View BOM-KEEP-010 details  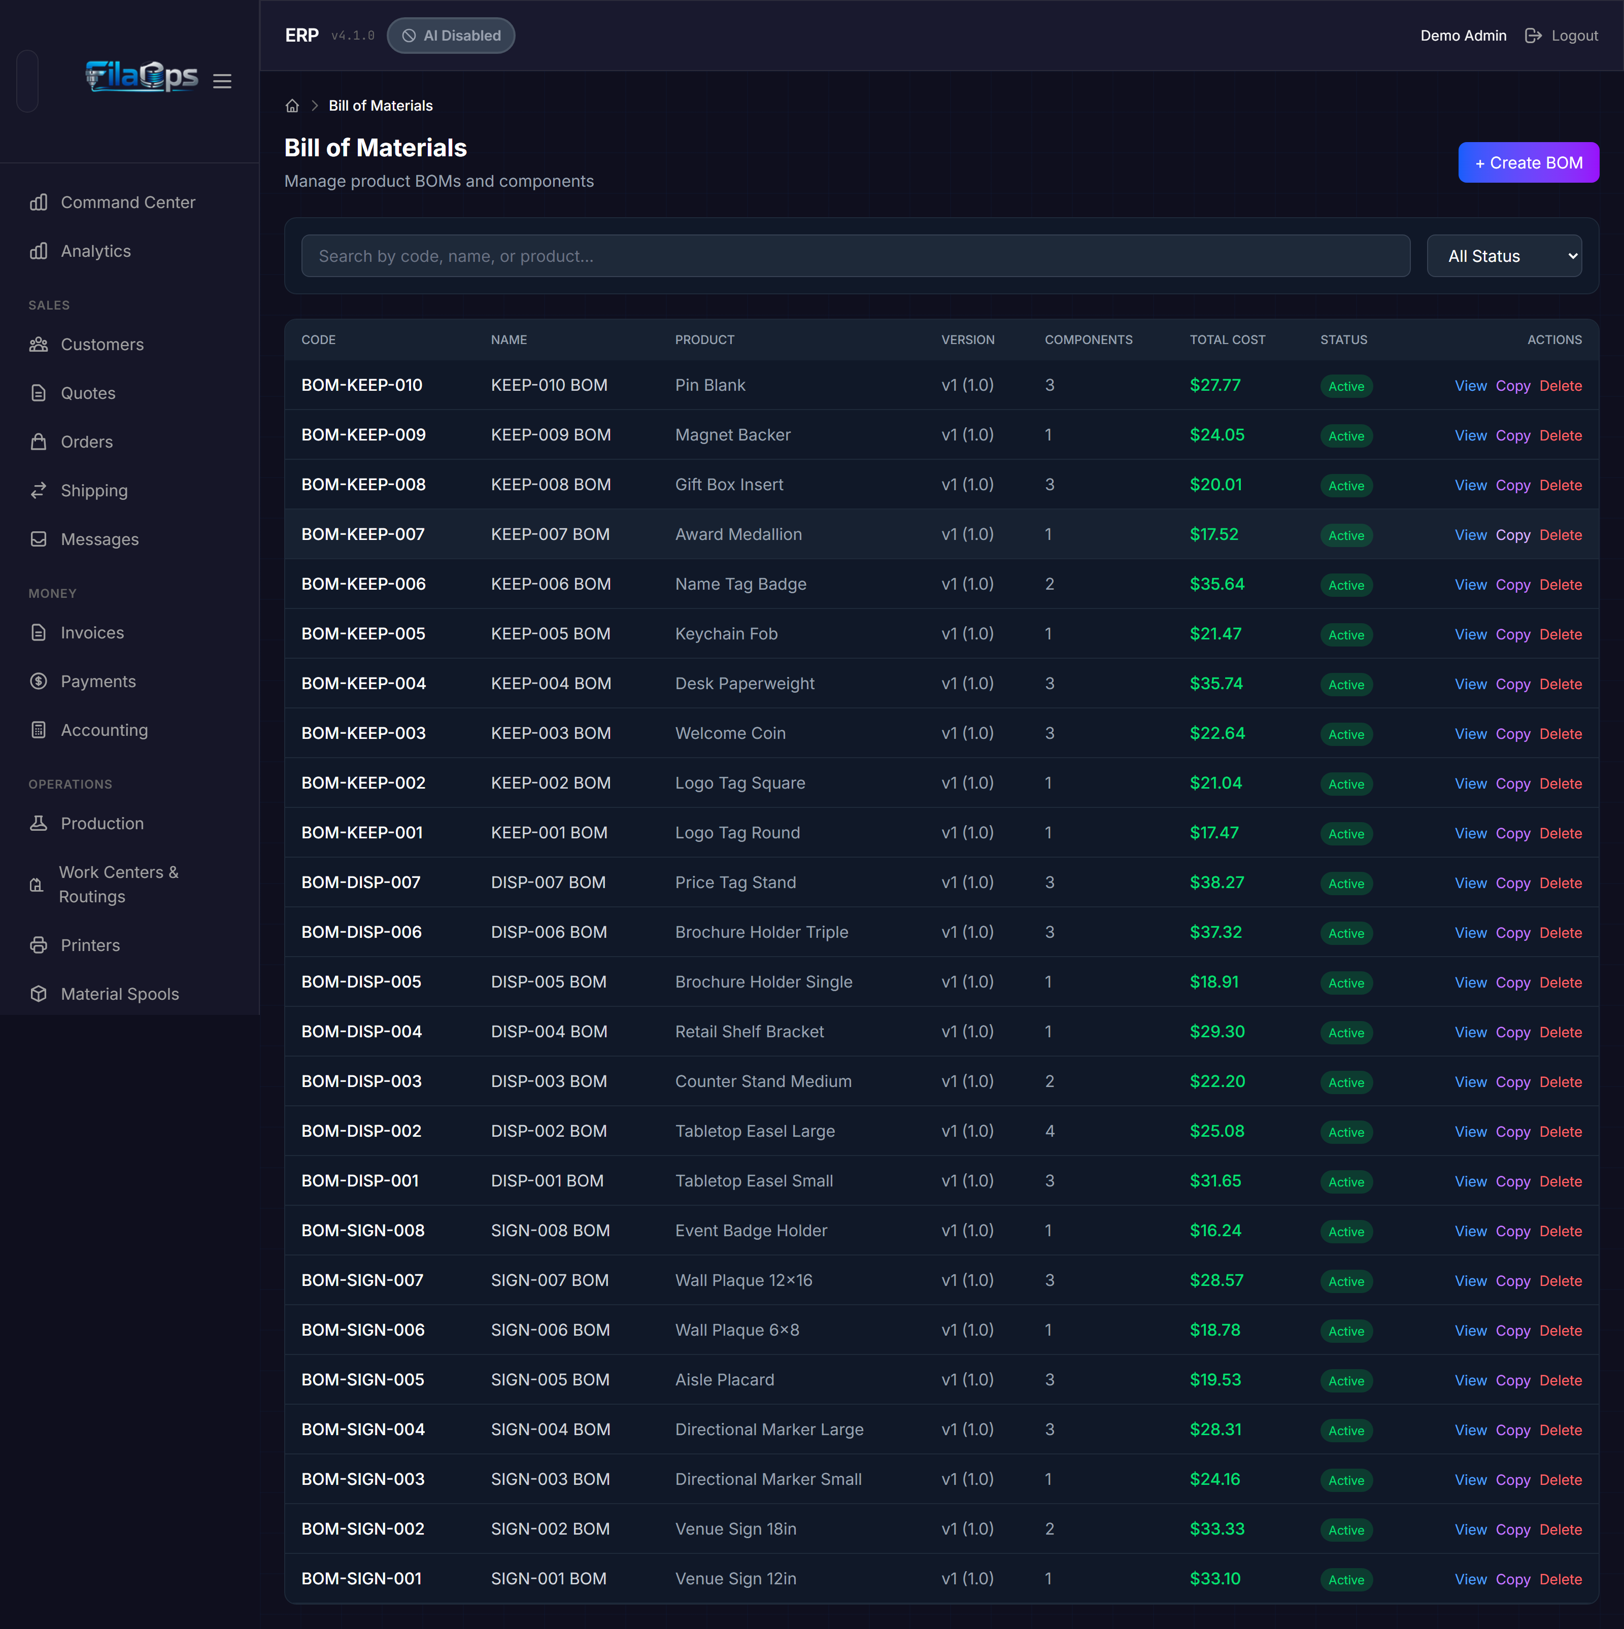(x=1470, y=385)
